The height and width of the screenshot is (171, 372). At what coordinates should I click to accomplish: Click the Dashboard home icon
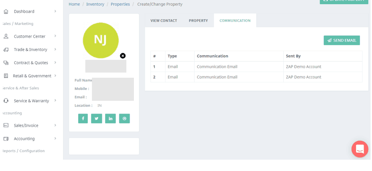click(6, 11)
